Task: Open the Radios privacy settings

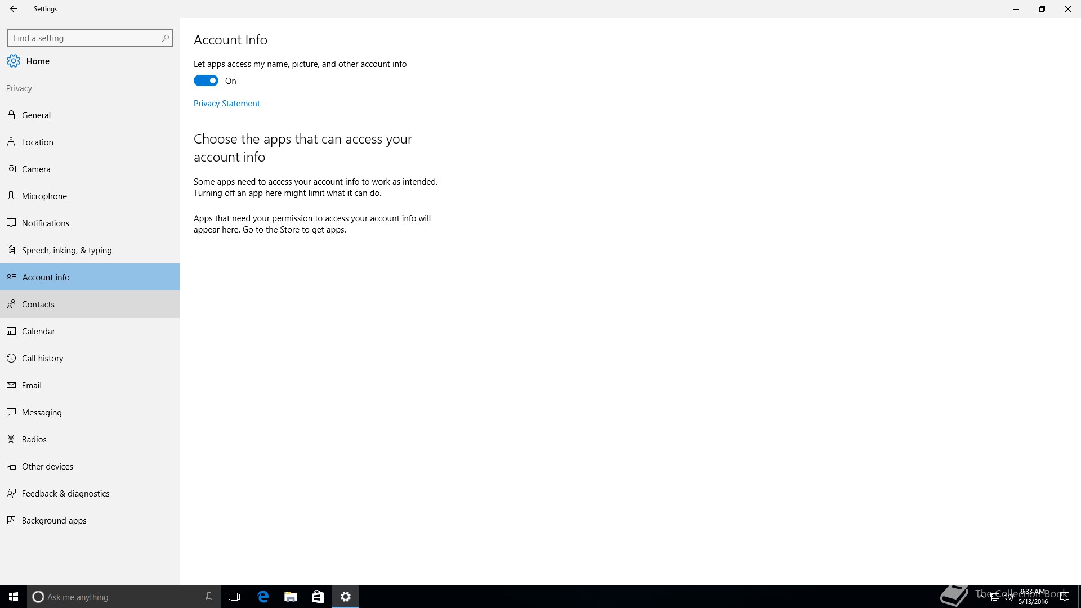Action: coord(34,440)
